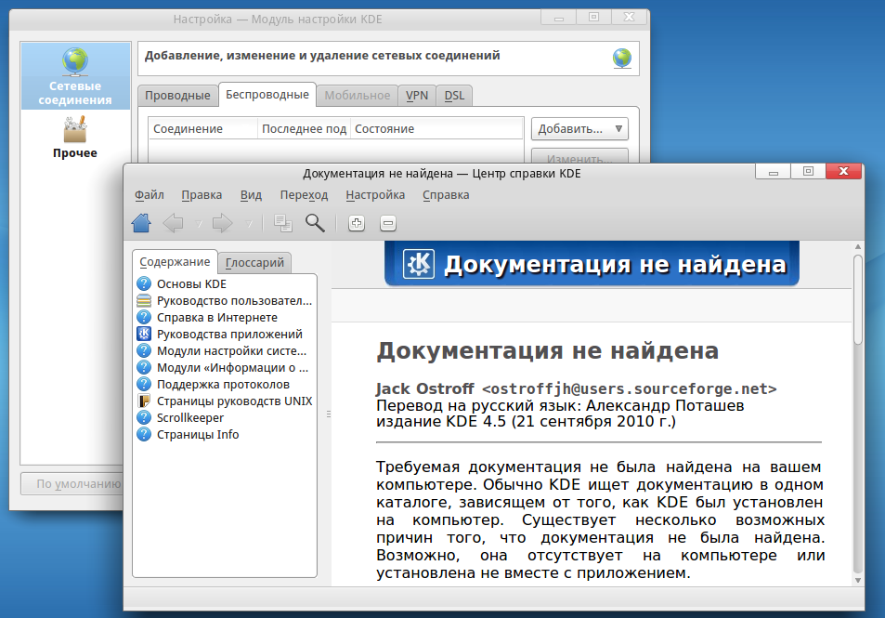Switch to the Содержание tab
Screen dimensions: 885x618
175,262
